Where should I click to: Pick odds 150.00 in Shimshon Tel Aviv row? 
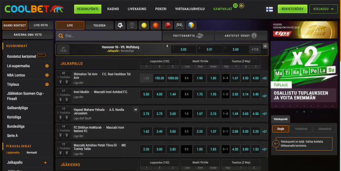pos(159,78)
